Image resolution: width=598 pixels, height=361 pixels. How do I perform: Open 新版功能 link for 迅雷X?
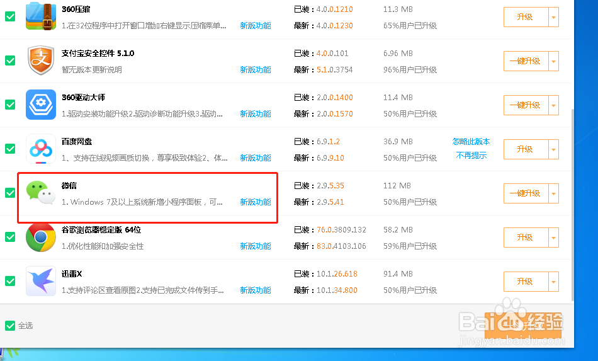[256, 290]
